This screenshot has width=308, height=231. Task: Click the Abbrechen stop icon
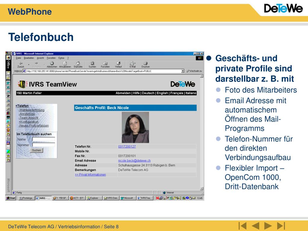(52, 63)
